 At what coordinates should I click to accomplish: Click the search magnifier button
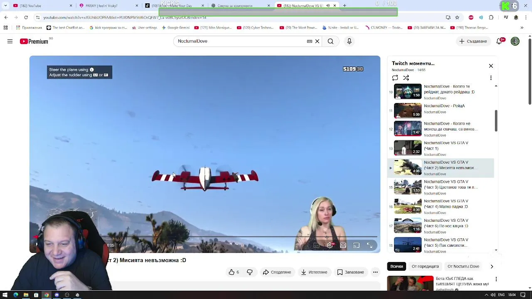point(330,41)
